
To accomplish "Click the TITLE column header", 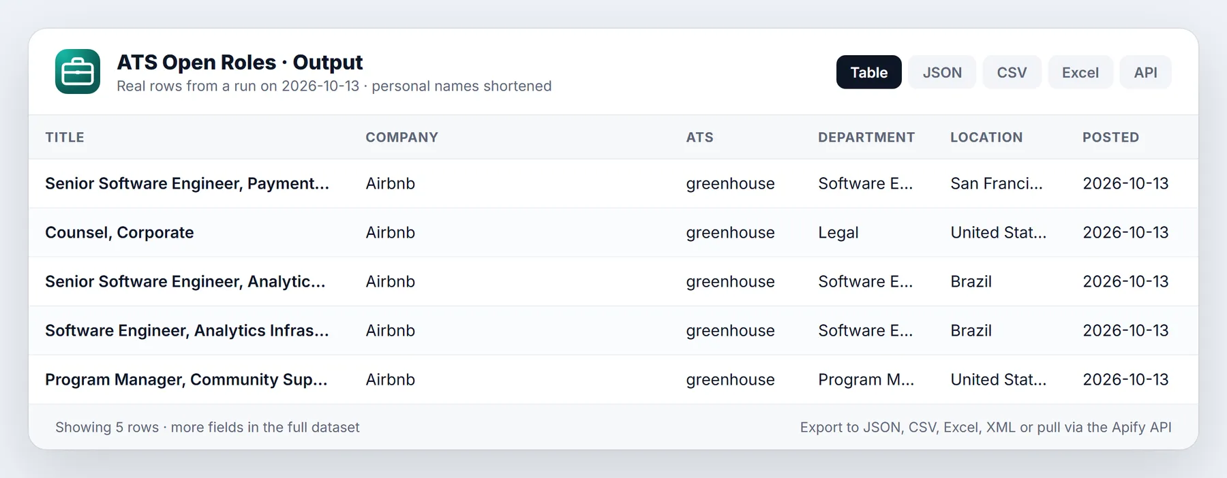I will click(x=65, y=138).
